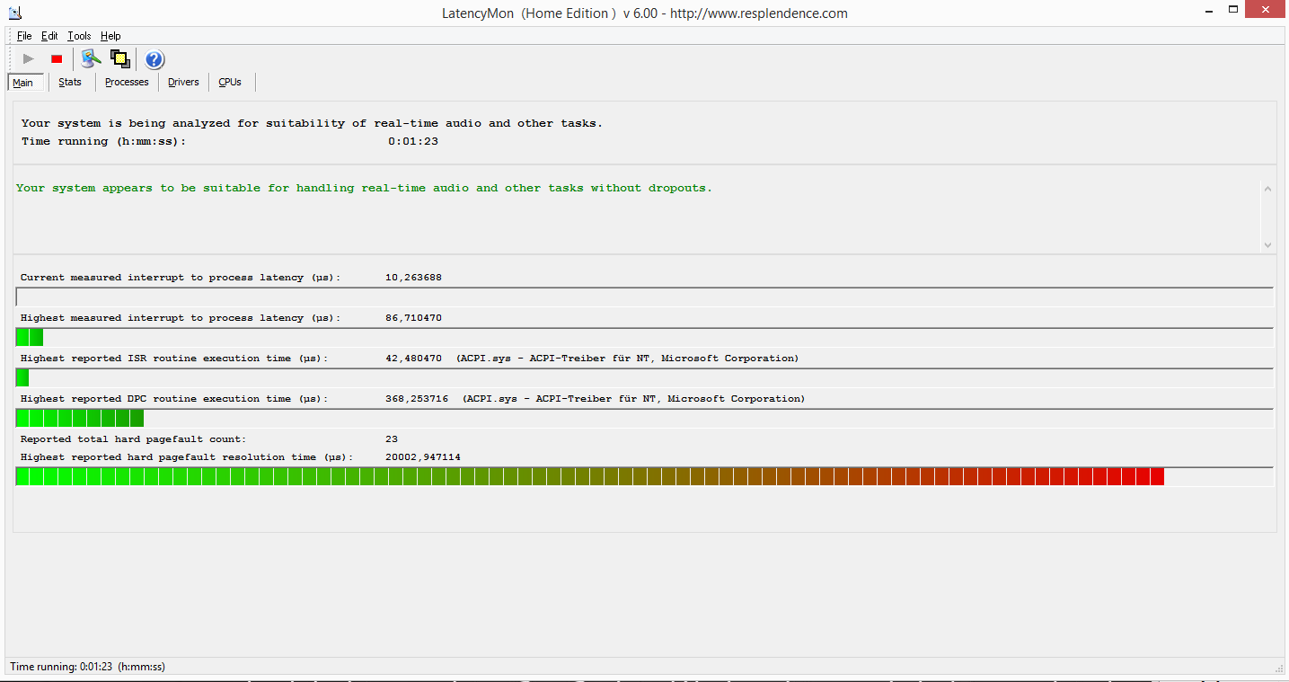Click the window resize grip in status bar
This screenshot has width=1289, height=682.
(1279, 669)
